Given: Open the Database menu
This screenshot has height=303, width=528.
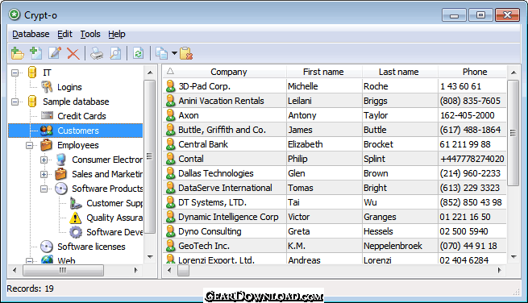Looking at the screenshot, I should tap(31, 34).
